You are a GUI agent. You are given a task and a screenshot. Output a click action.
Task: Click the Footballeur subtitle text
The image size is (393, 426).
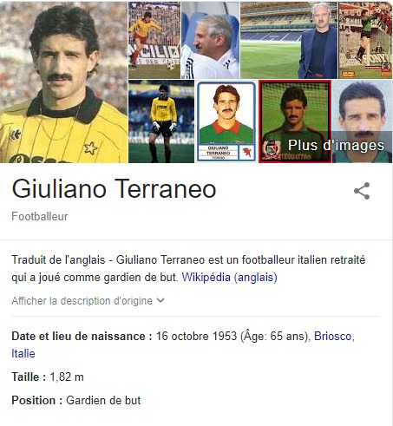40,217
